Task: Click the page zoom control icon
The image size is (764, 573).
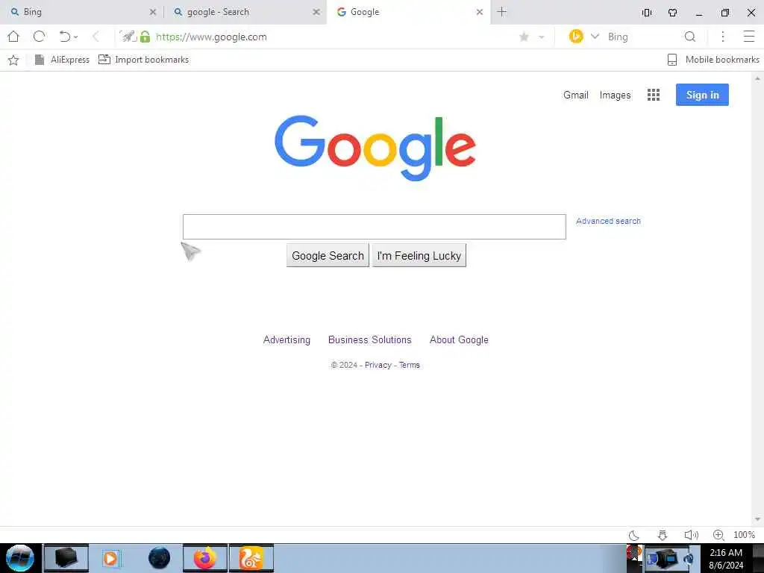Action: click(x=718, y=535)
